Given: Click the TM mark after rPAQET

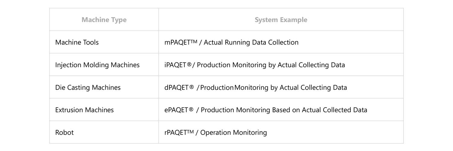Looking at the screenshot, I should pyautogui.click(x=190, y=131).
